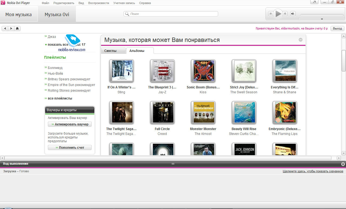Open the Справка menu
This screenshot has width=346, height=209.
pyautogui.click(x=145, y=3)
